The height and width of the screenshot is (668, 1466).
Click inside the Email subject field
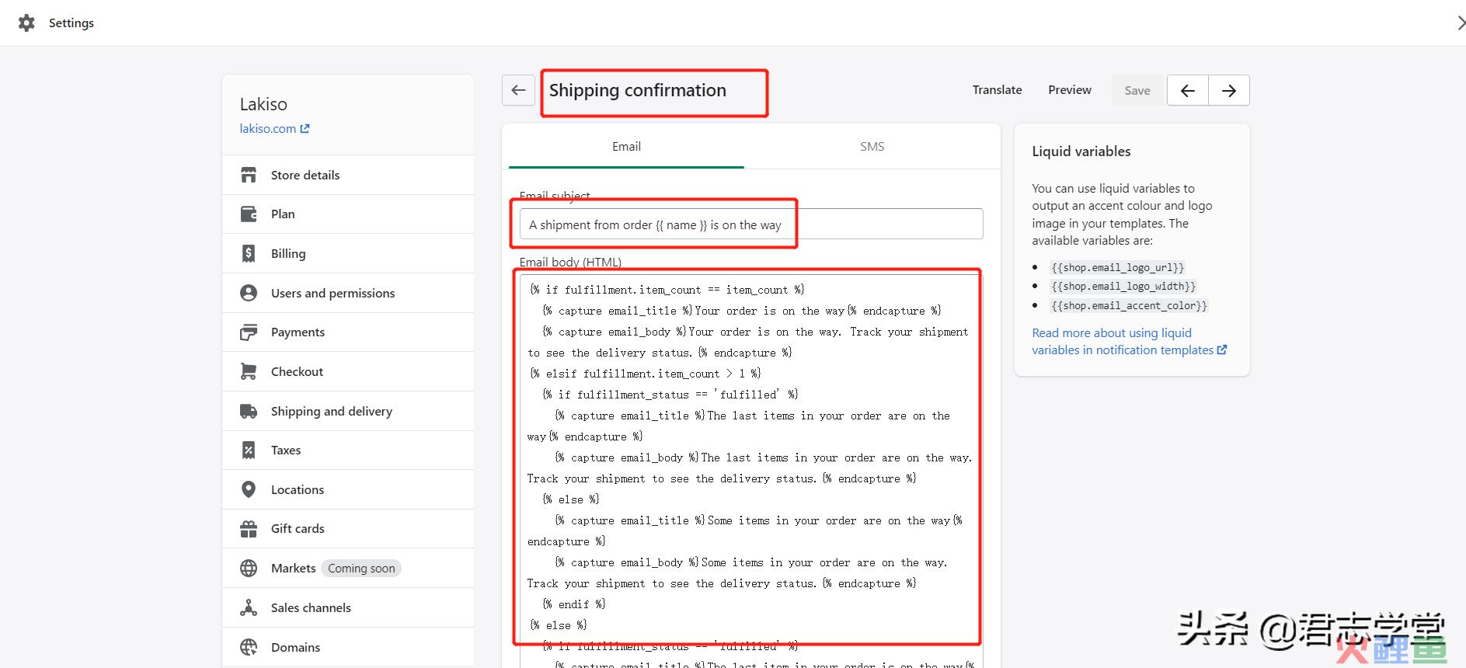(x=751, y=224)
